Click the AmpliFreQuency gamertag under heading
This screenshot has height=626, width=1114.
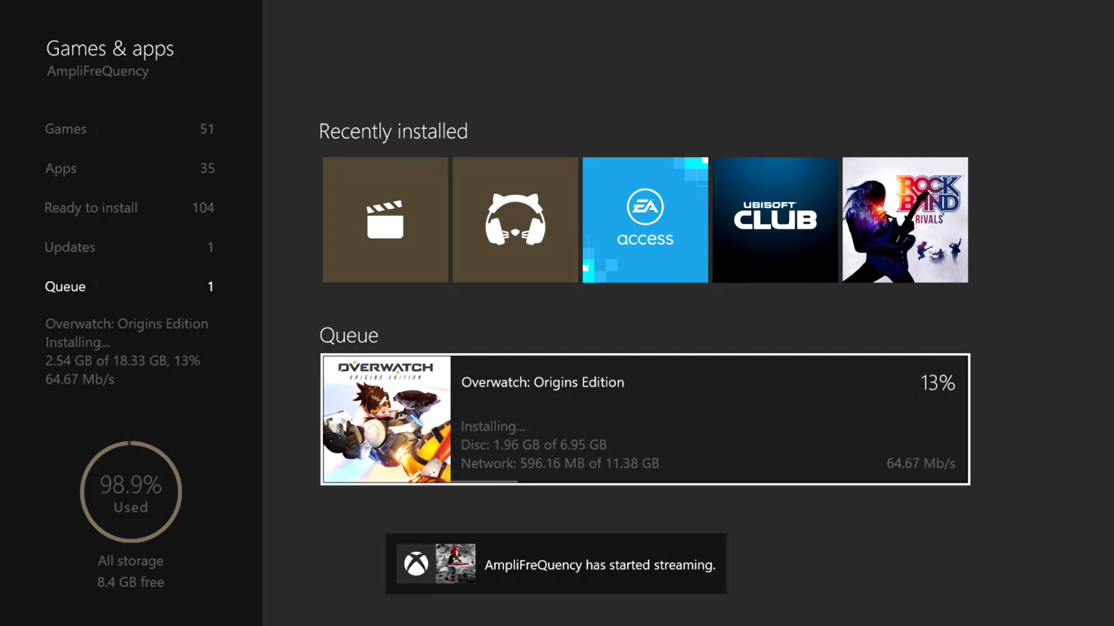tap(98, 72)
